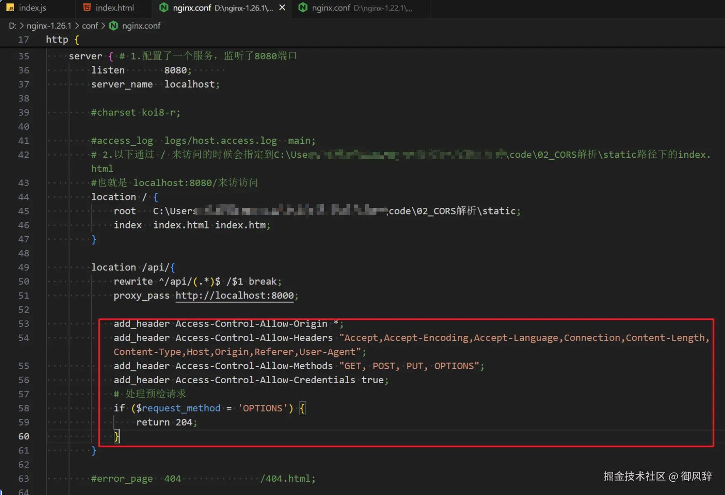Click the 'break' flag on line 50
Screen dimensions: 725x495
click(263, 281)
